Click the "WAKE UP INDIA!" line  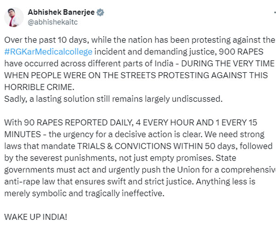(x=35, y=217)
